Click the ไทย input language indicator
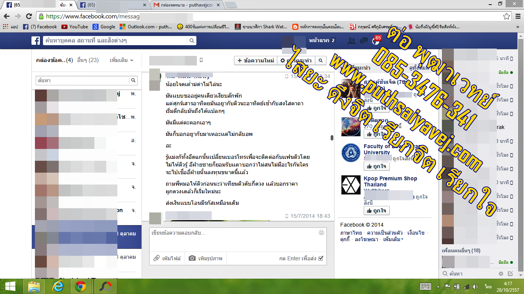 (x=488, y=286)
